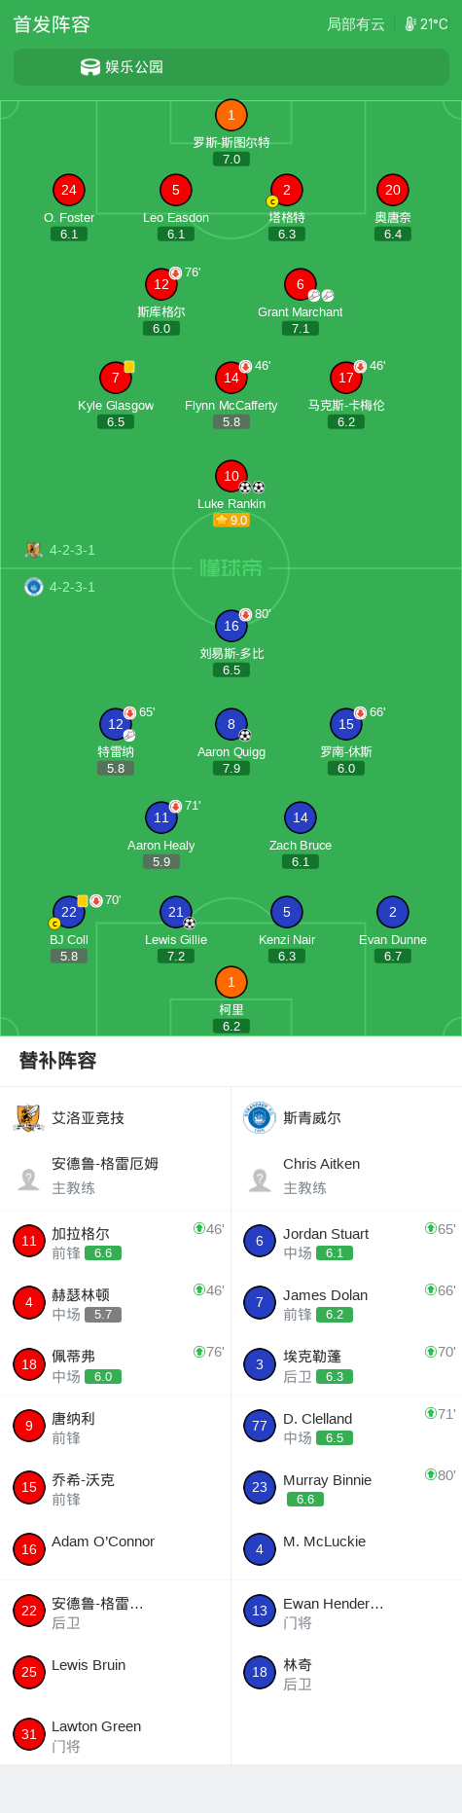Image resolution: width=462 pixels, height=1813 pixels.
Task: Click the 娱乐公园 stadium icon
Action: (x=90, y=67)
